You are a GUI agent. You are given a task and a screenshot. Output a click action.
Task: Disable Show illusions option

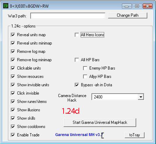(13, 110)
